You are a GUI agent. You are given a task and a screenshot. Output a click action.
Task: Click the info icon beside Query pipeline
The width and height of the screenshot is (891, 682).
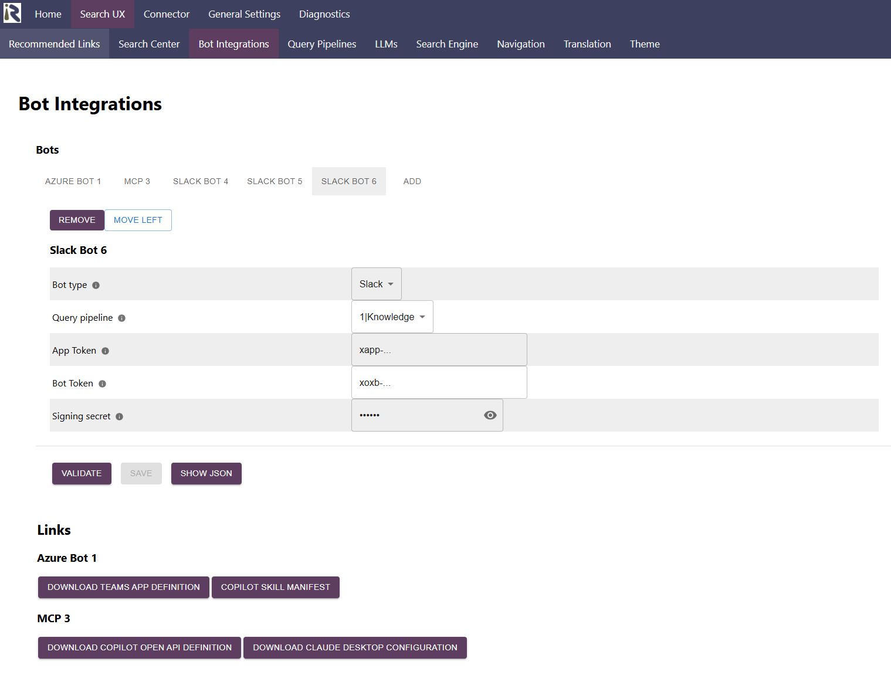[x=122, y=318]
